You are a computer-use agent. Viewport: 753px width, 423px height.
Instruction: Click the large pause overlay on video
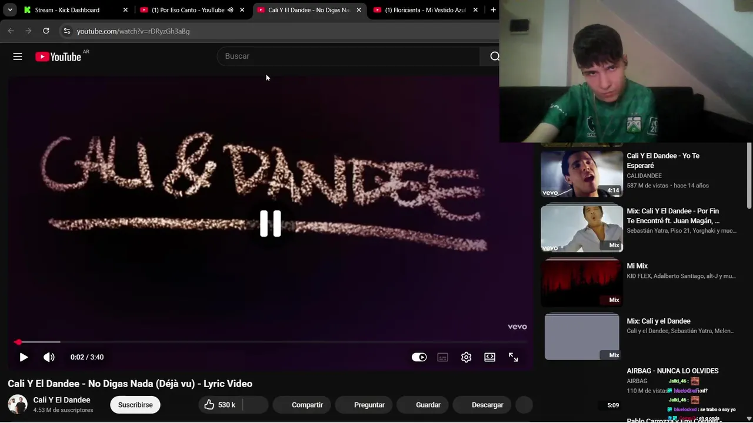tap(271, 223)
